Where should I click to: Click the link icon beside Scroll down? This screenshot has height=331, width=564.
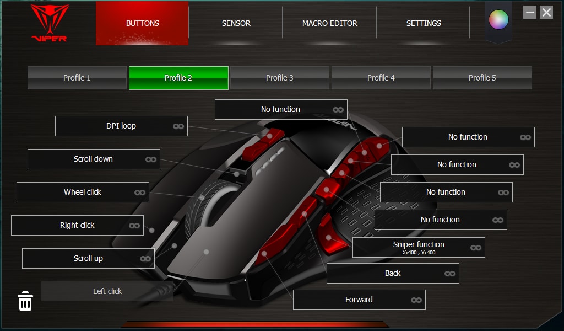tap(151, 159)
